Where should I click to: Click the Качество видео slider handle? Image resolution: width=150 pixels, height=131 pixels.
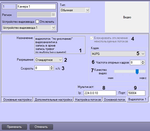(x=137, y=72)
